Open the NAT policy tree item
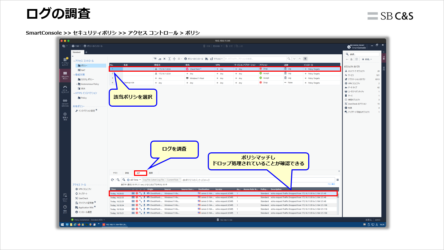This screenshot has width=444, height=250. [x=81, y=70]
